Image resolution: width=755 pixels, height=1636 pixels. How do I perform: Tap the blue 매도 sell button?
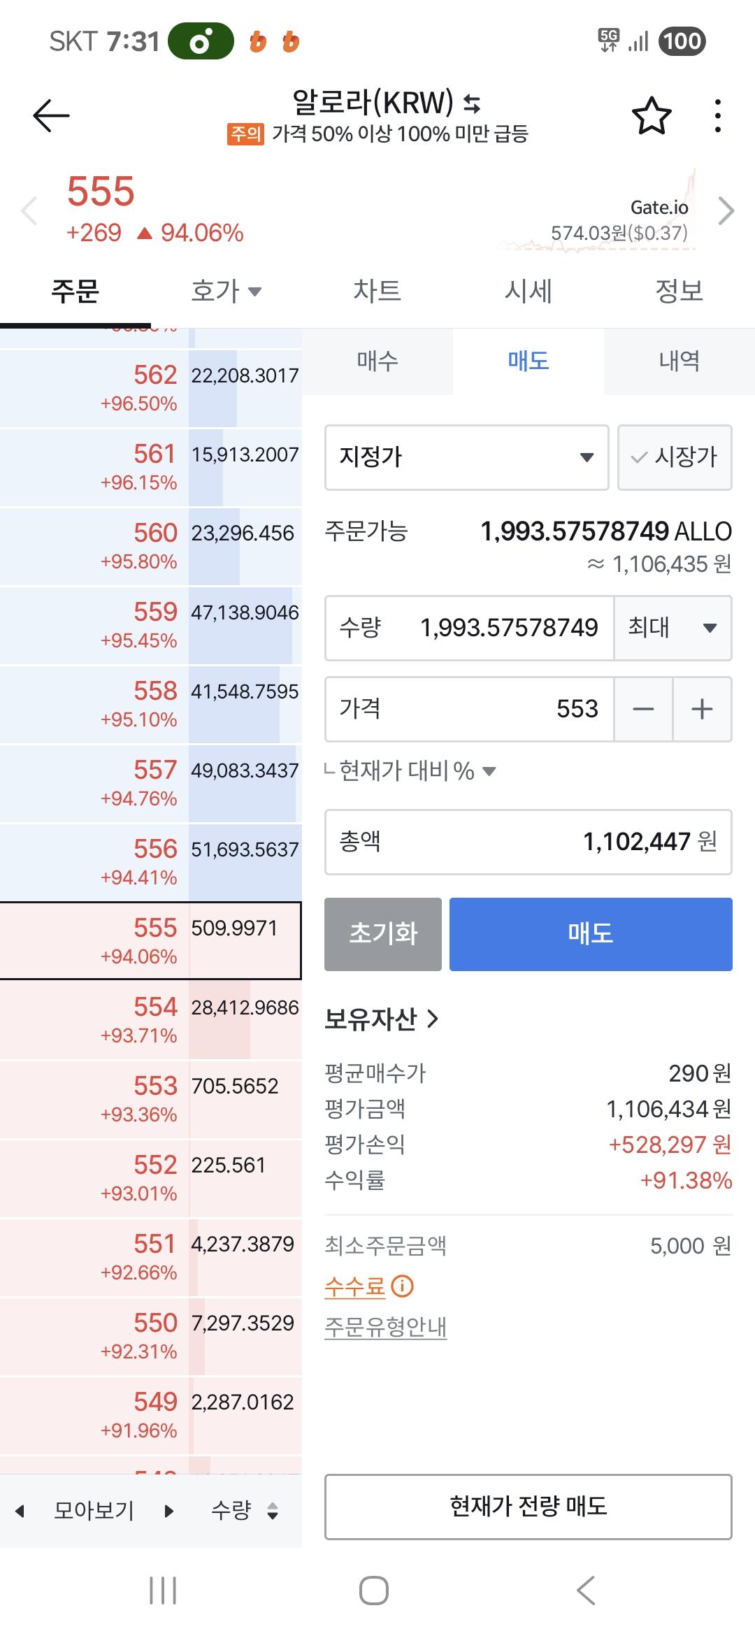point(591,934)
